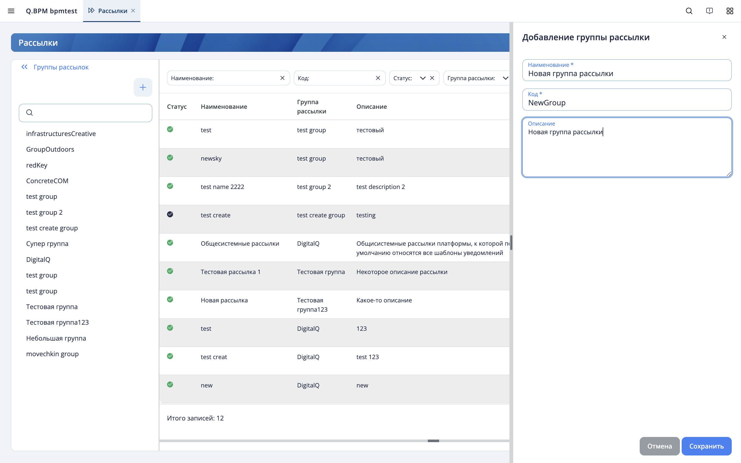Click status icon of Новая рассылка row

170,300
